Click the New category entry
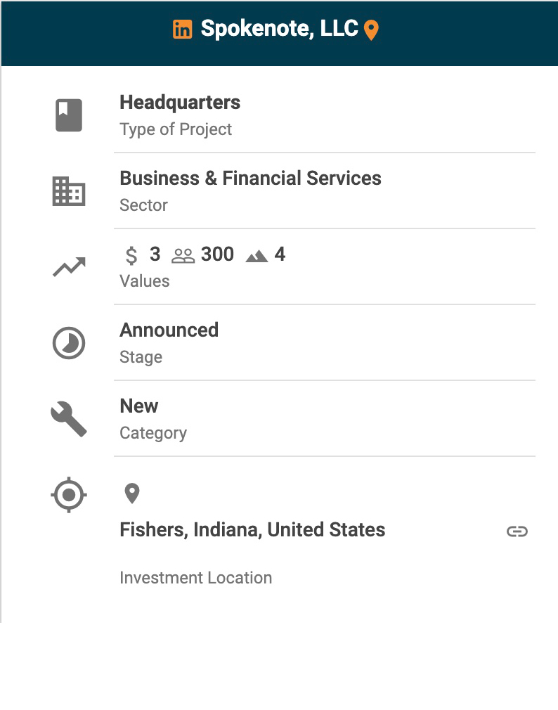558x710 pixels. point(139,406)
